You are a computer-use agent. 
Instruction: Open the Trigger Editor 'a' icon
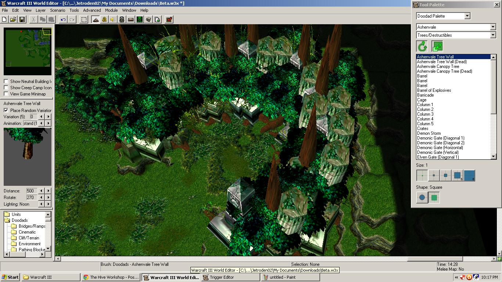coord(104,19)
